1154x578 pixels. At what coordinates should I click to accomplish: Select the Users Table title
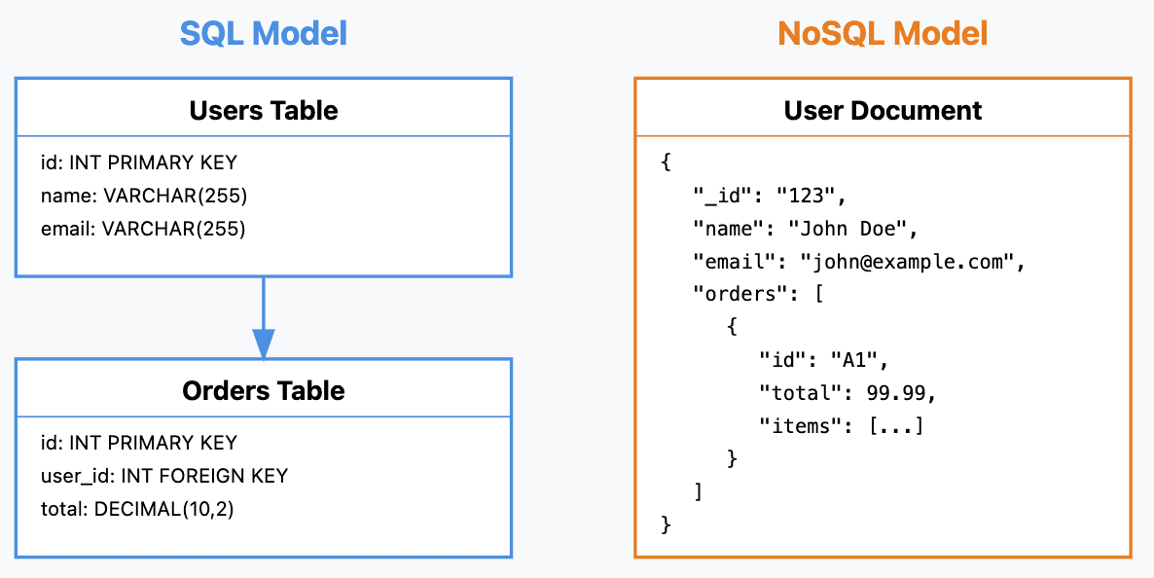click(x=264, y=111)
